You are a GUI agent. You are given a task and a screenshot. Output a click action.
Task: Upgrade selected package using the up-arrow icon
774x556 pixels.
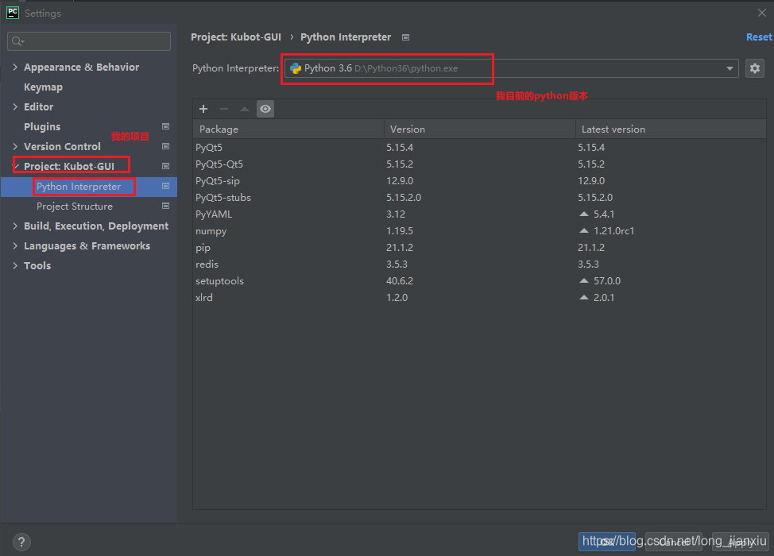(x=245, y=109)
